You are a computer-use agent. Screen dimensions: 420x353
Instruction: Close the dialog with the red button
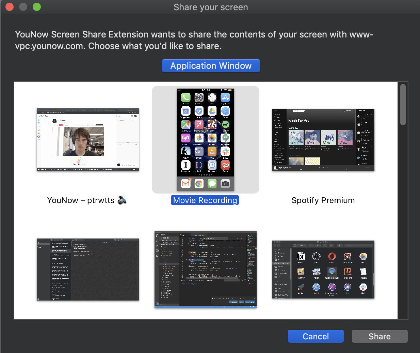(x=10, y=7)
